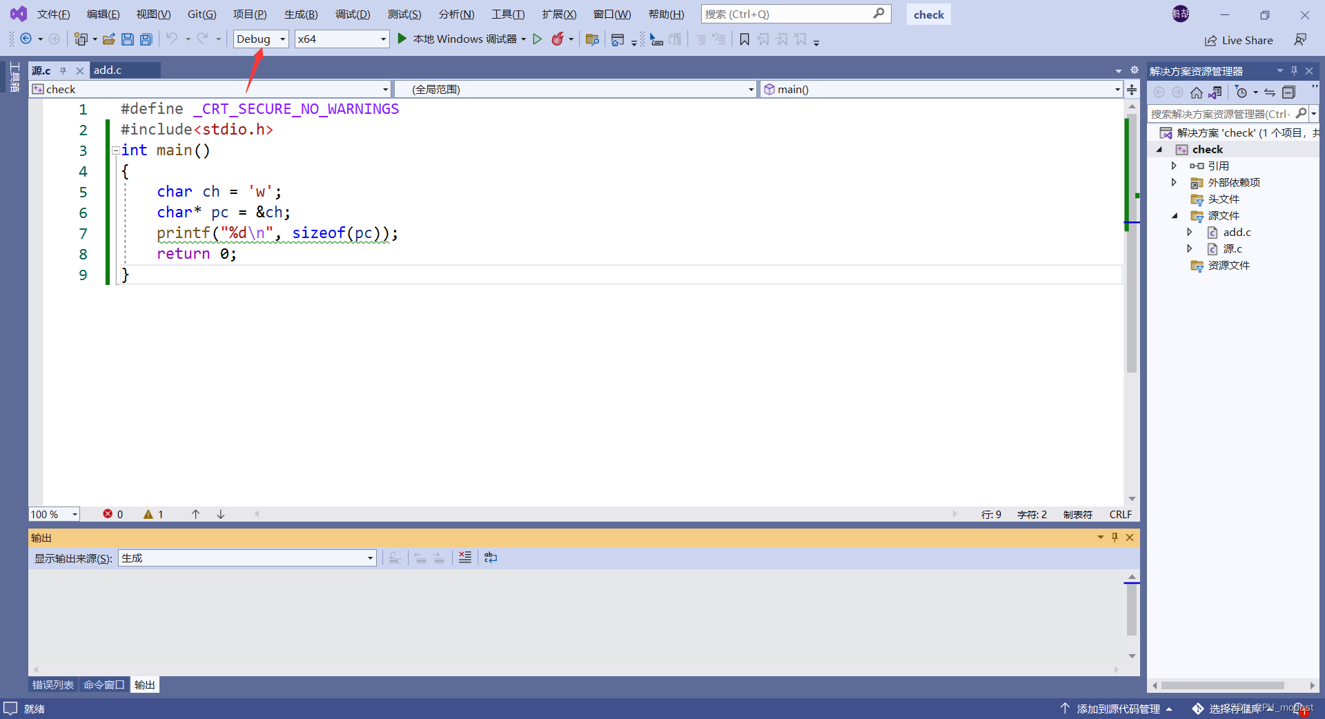Toggle word wrap in Output panel
1325x719 pixels.
(491, 558)
